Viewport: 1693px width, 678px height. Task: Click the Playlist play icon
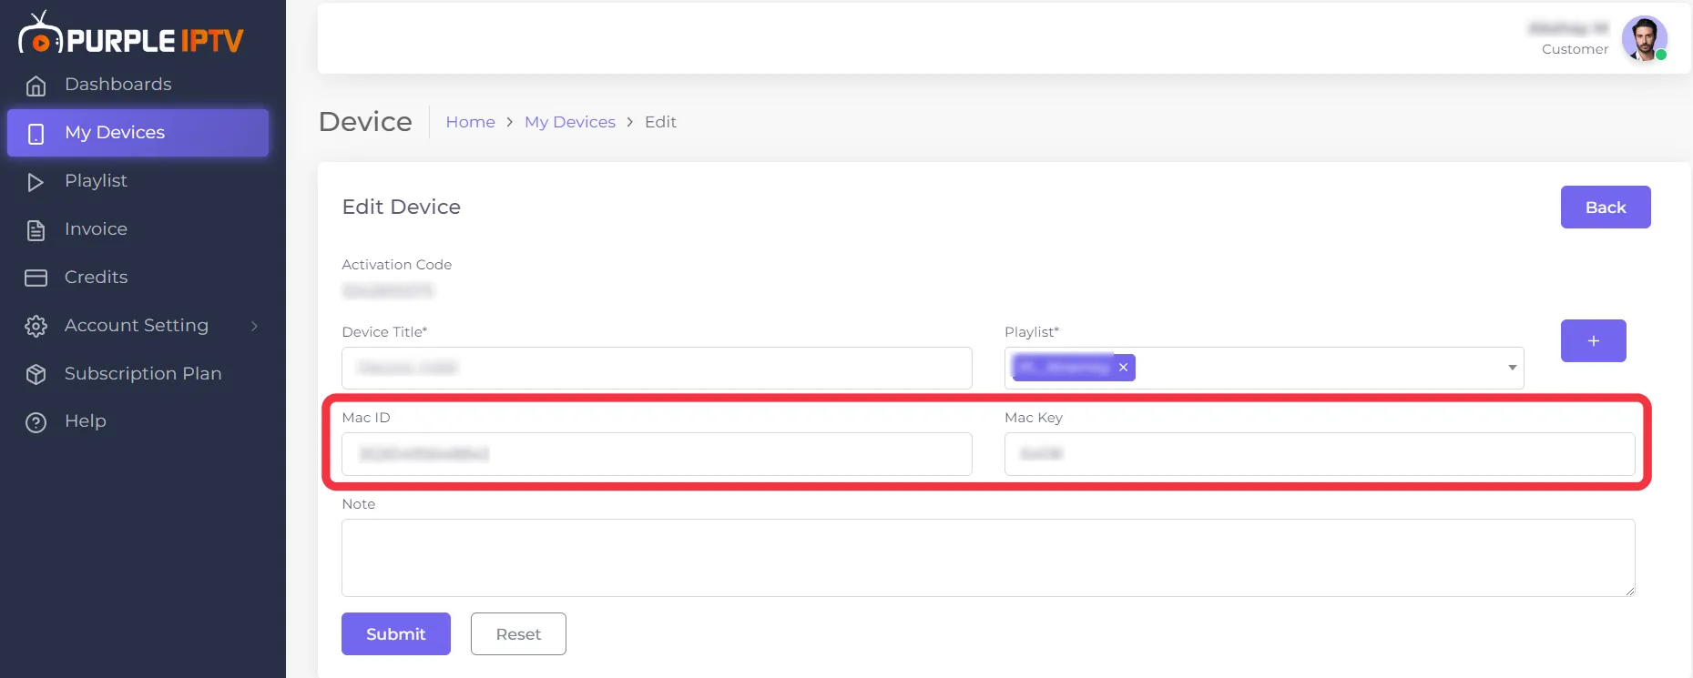[36, 182]
